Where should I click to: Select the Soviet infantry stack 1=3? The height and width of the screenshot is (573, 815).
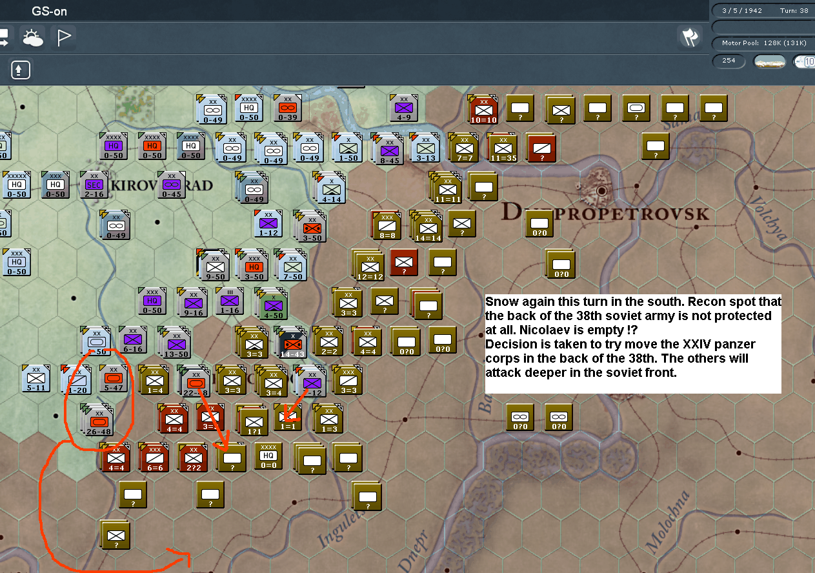point(328,419)
